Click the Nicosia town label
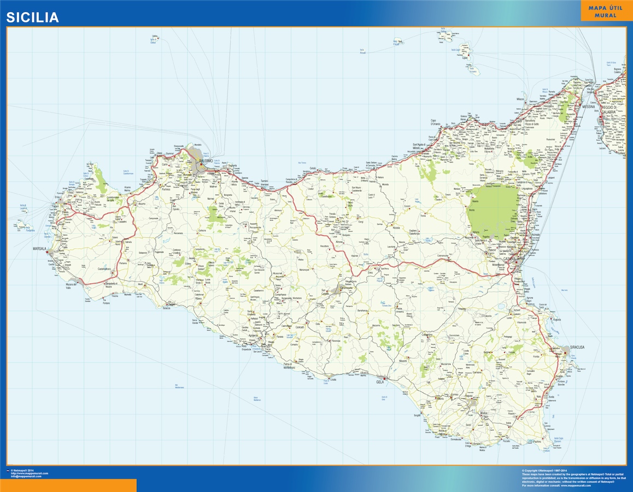 click(396, 227)
